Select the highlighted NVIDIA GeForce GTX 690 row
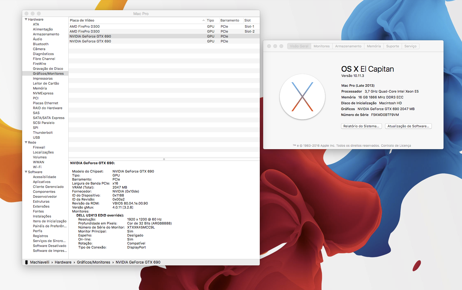This screenshot has height=290, width=462. pos(164,36)
